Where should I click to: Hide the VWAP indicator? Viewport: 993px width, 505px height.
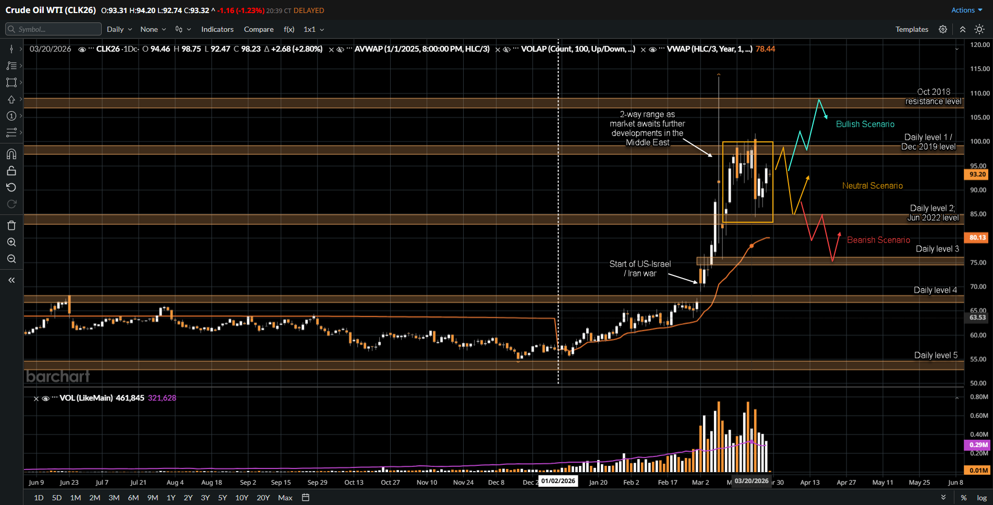[x=652, y=50]
